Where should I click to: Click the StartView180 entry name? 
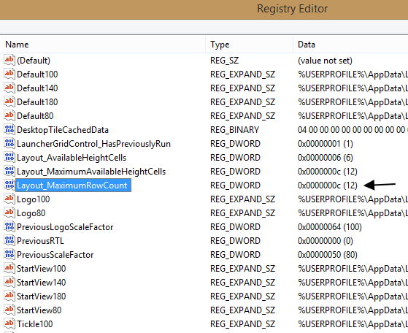tap(42, 296)
